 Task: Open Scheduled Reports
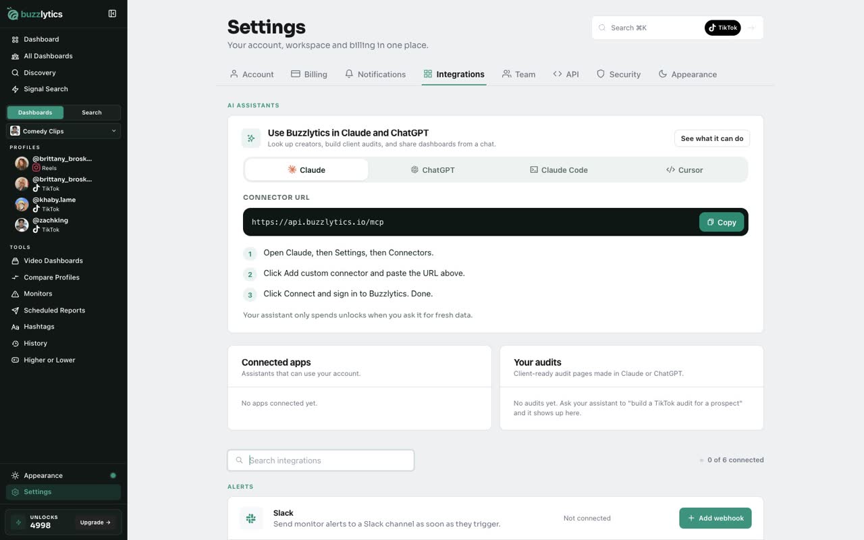[x=63, y=310]
